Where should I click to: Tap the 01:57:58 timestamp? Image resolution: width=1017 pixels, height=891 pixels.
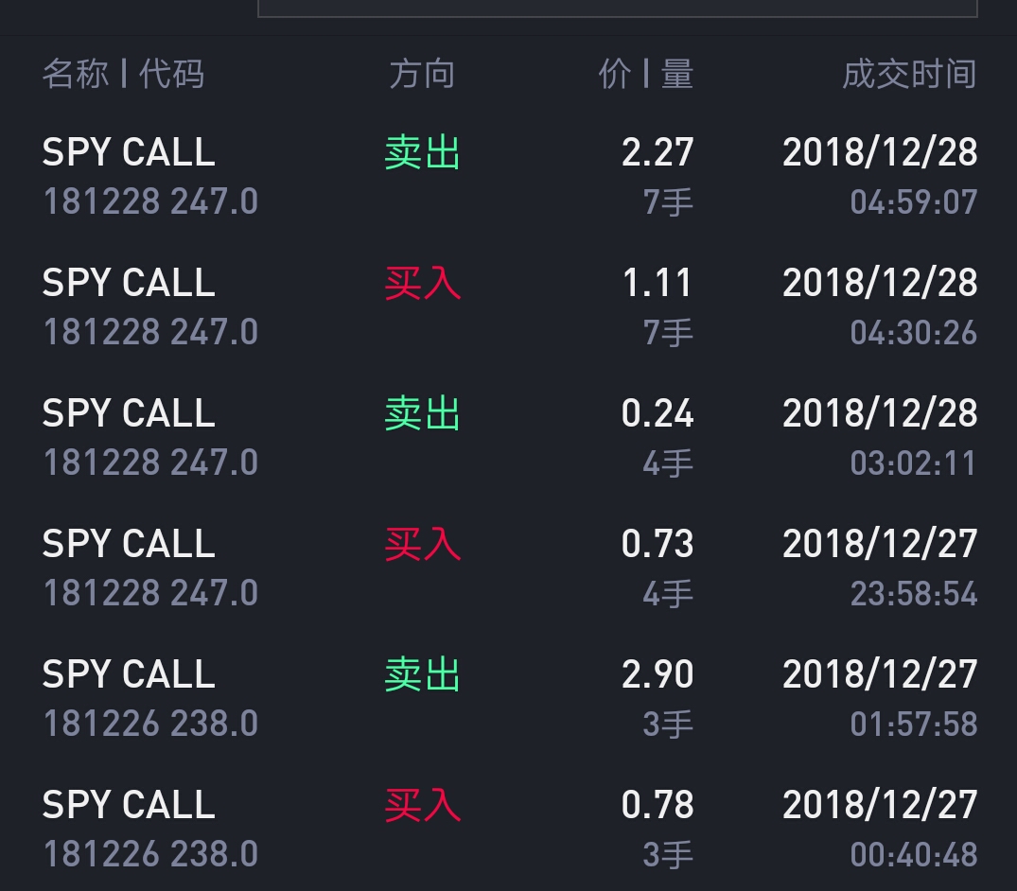(x=913, y=724)
